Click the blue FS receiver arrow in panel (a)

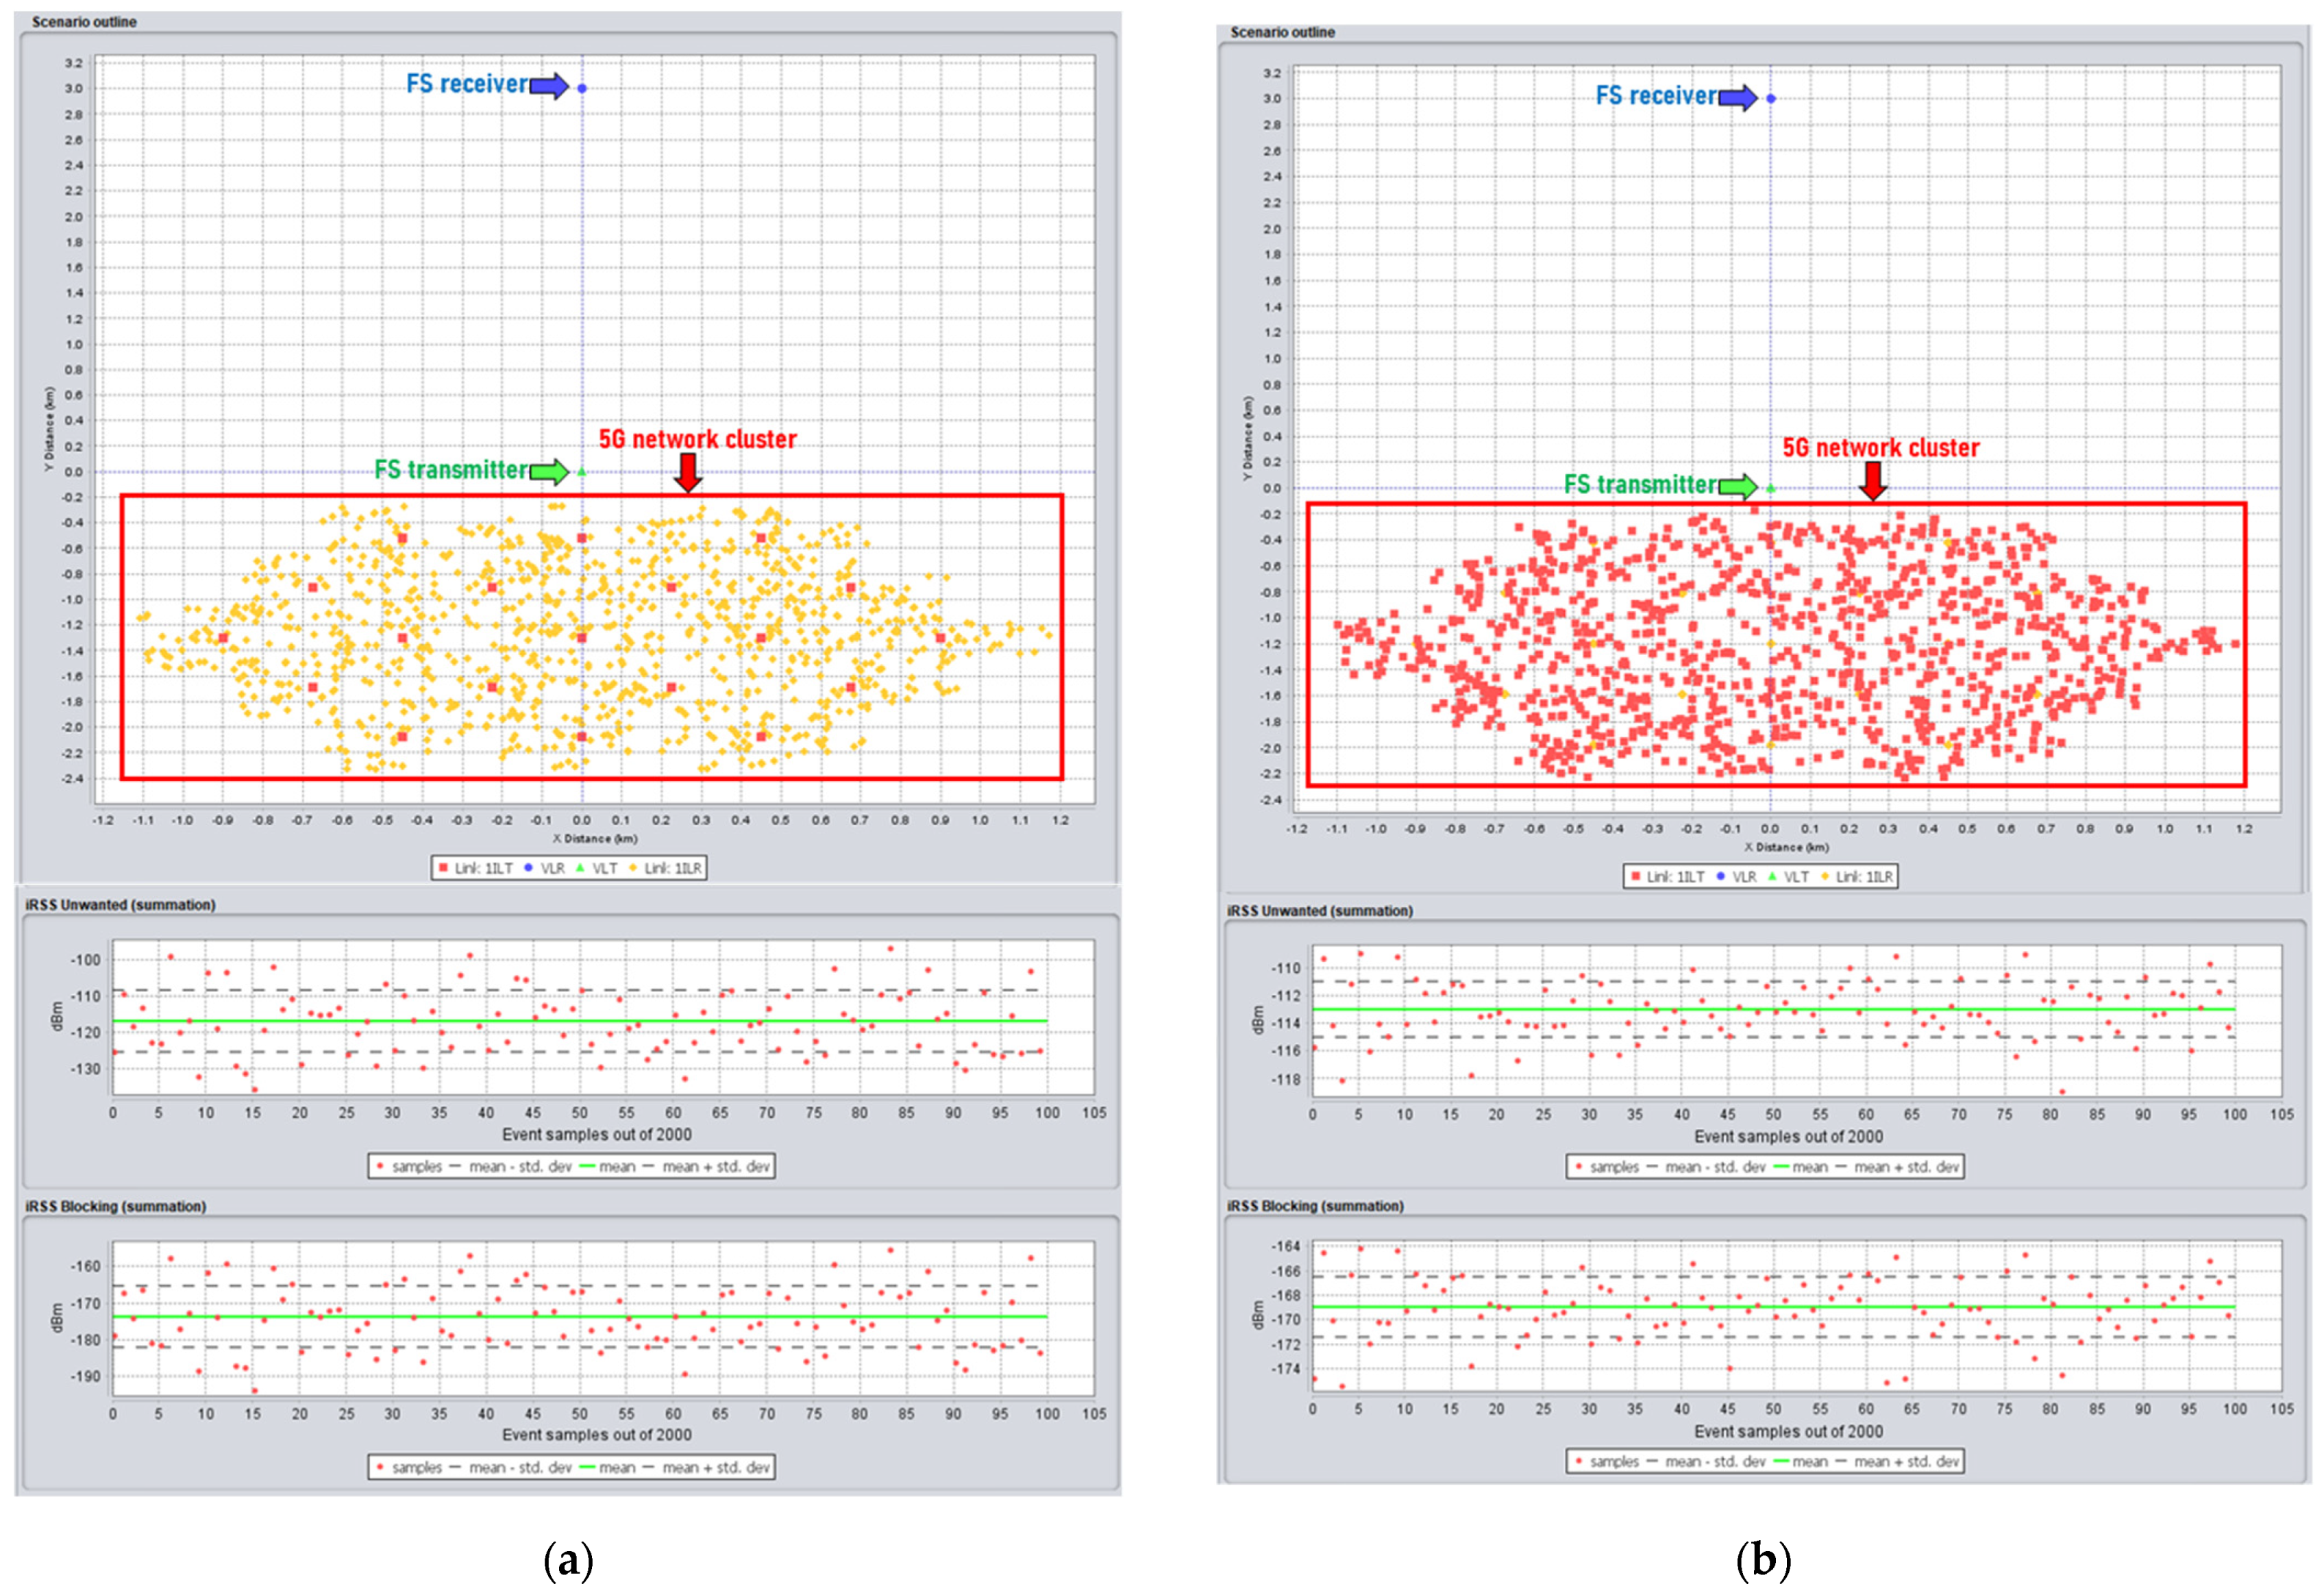[549, 86]
